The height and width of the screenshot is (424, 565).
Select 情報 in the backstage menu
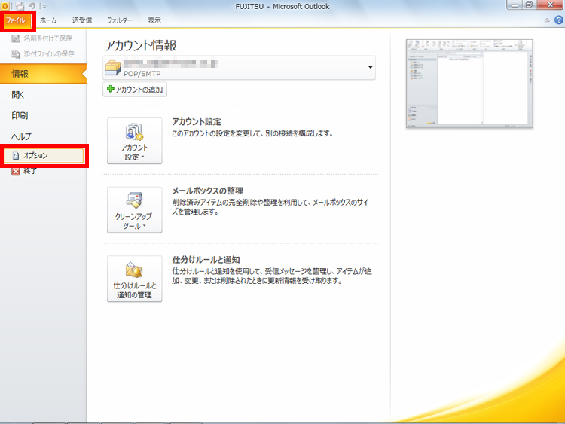coord(43,74)
